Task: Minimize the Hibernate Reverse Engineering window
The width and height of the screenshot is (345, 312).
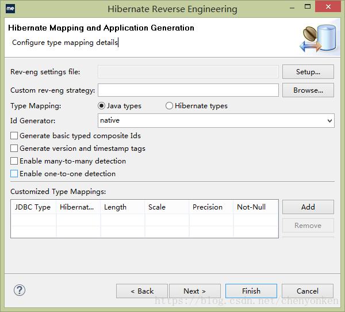Action: coord(292,8)
